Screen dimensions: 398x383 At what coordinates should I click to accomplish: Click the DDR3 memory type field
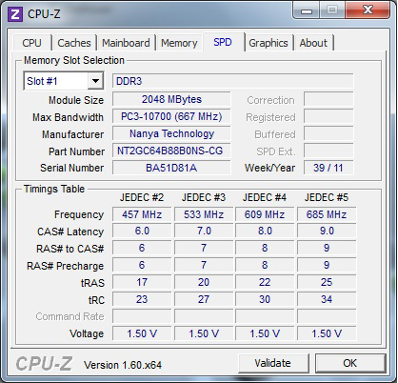233,81
